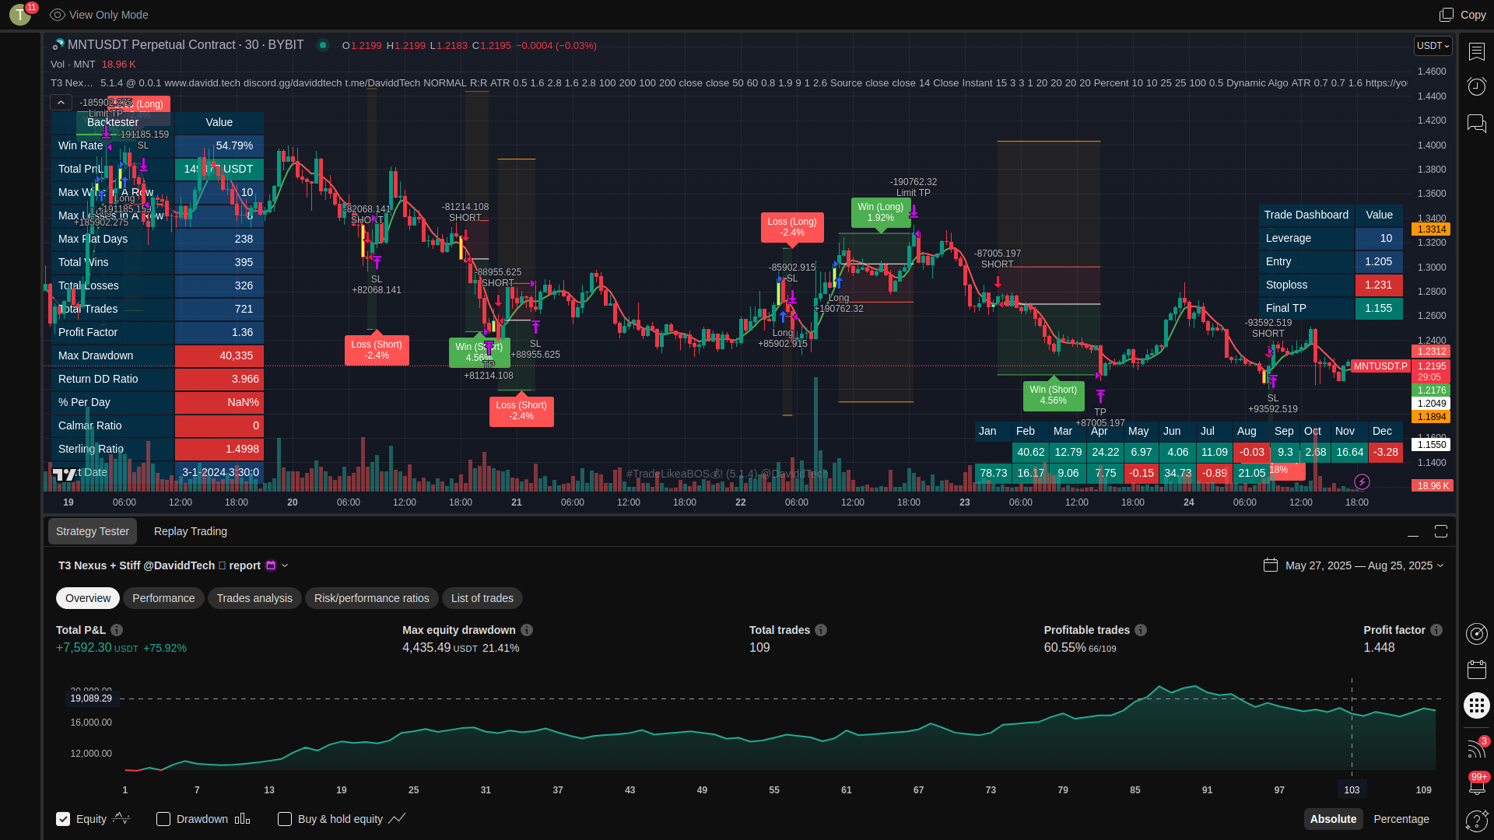Click the Feb 40.62 monthly return cell
Viewport: 1494px width, 840px height.
[1031, 452]
